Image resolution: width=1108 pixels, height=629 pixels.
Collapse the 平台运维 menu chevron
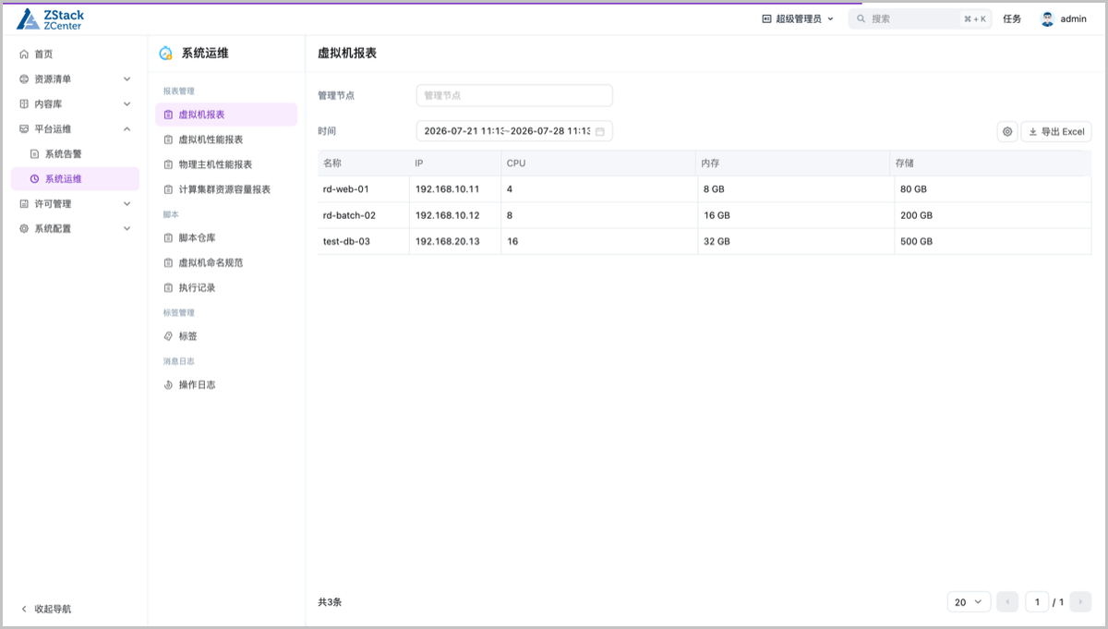tap(127, 129)
